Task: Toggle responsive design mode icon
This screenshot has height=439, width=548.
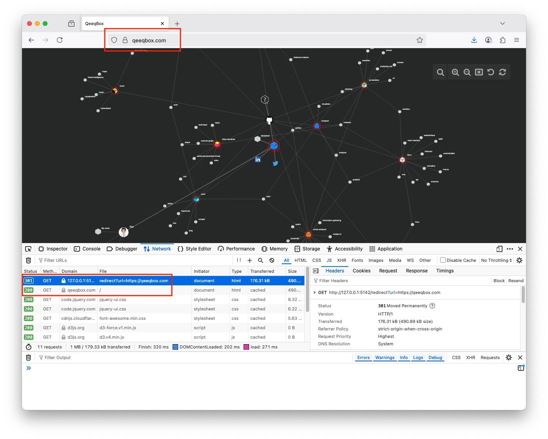Action: (499, 249)
